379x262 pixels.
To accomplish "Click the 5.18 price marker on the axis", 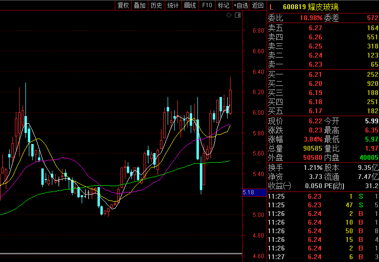I will 249,192.
